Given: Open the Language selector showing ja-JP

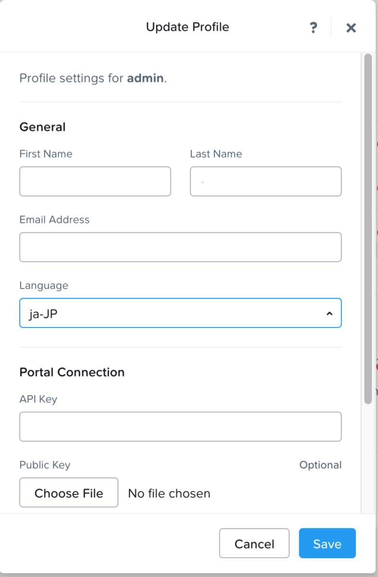Looking at the screenshot, I should click(x=180, y=313).
